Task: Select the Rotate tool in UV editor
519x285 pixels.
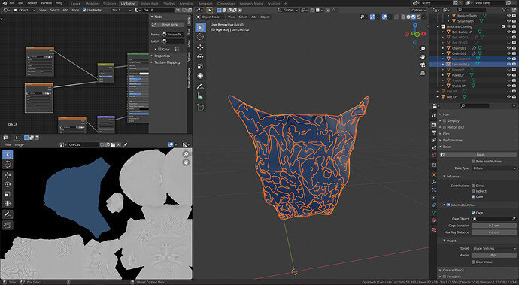Action: 8,185
